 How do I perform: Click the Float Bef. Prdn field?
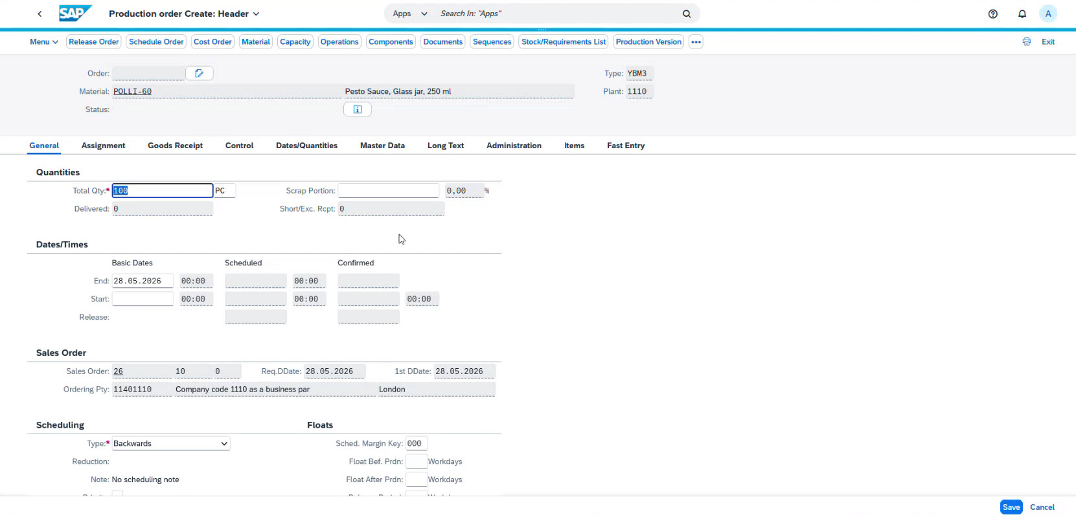(417, 461)
